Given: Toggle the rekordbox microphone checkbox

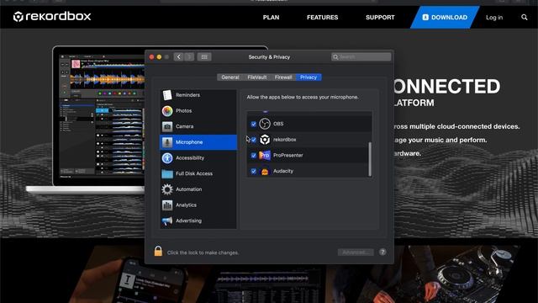Looking at the screenshot, I should click(x=254, y=140).
